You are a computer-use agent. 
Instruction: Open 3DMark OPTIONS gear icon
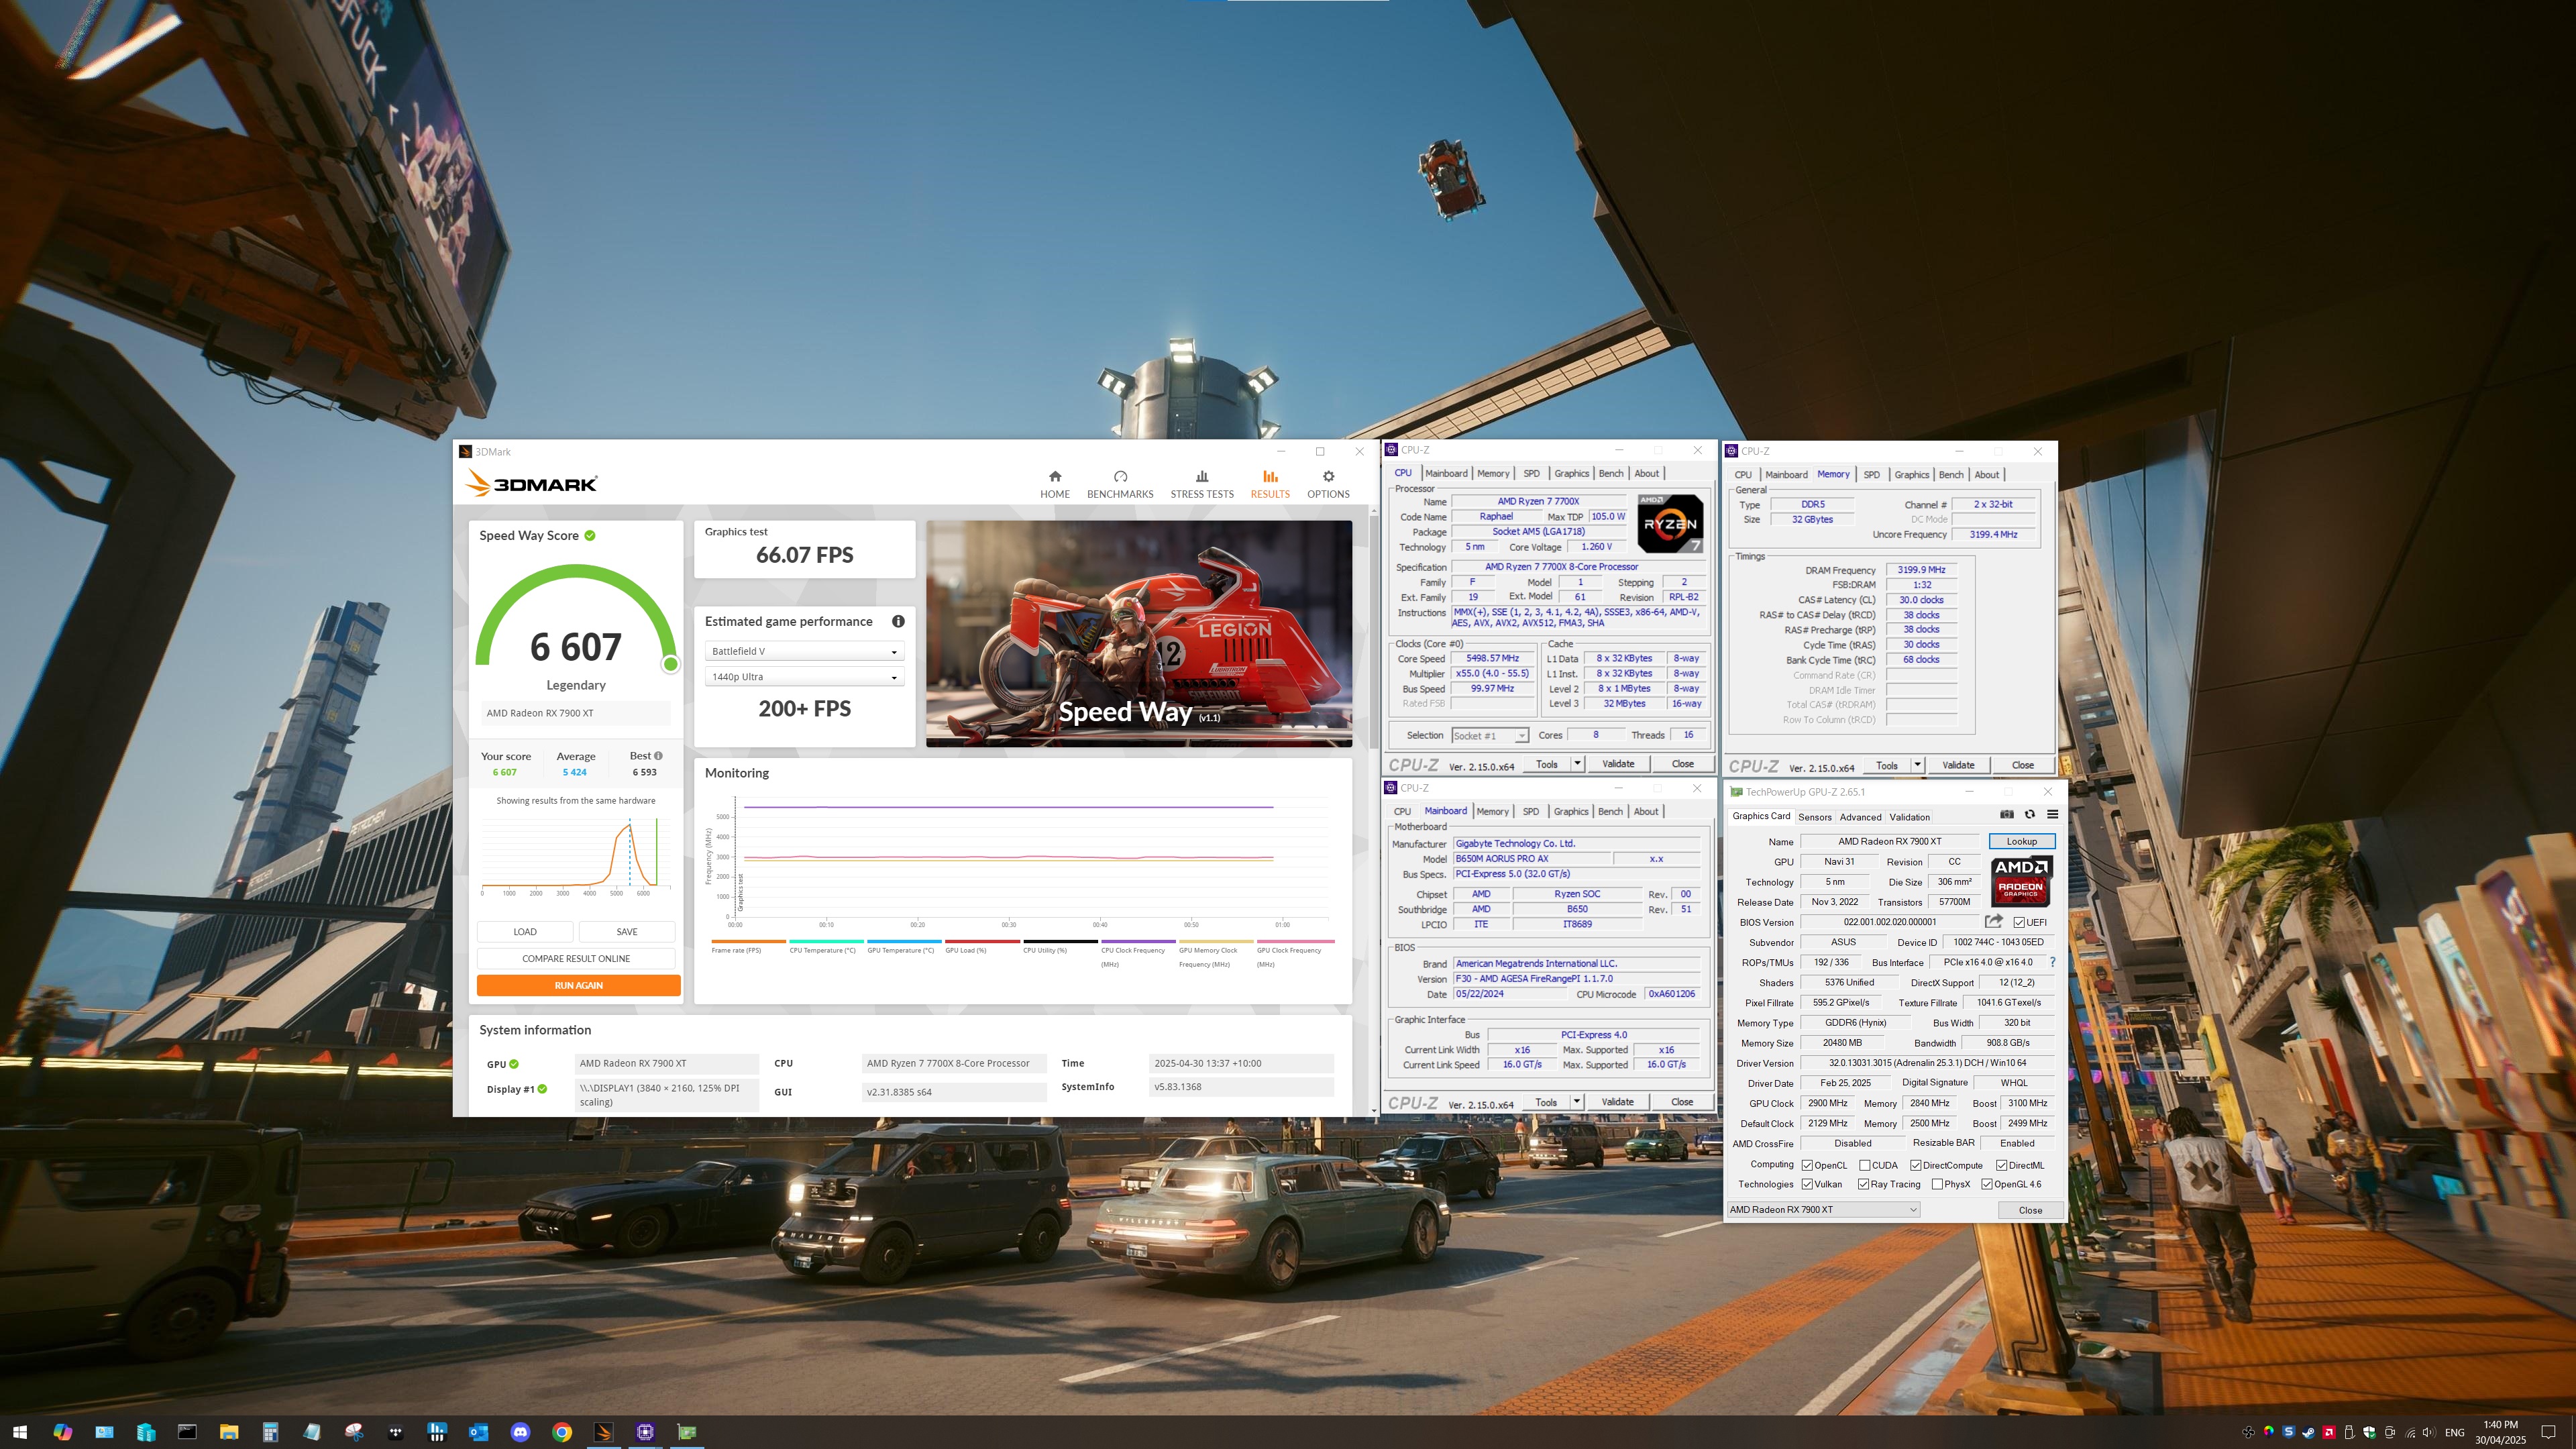point(1328,476)
